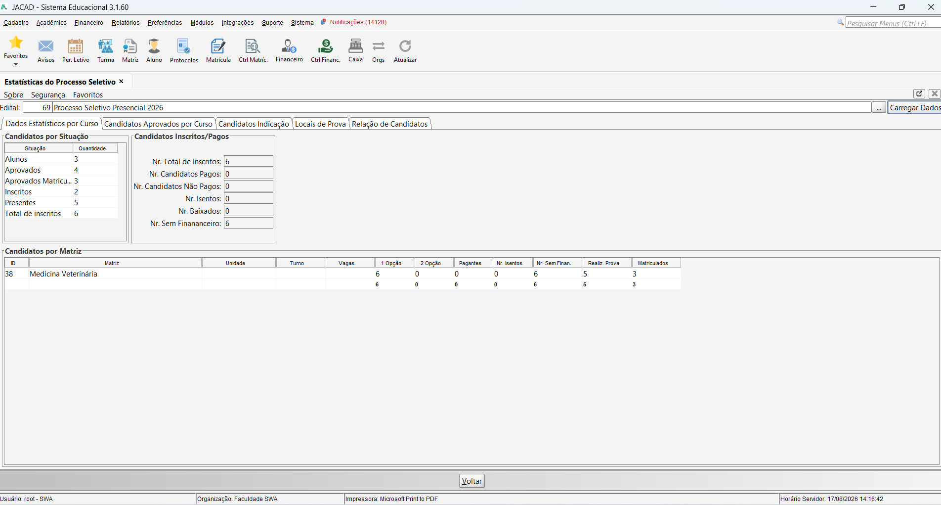Viewport: 941px width, 505px height.
Task: Click the menu search magnifier icon
Action: pyautogui.click(x=840, y=23)
